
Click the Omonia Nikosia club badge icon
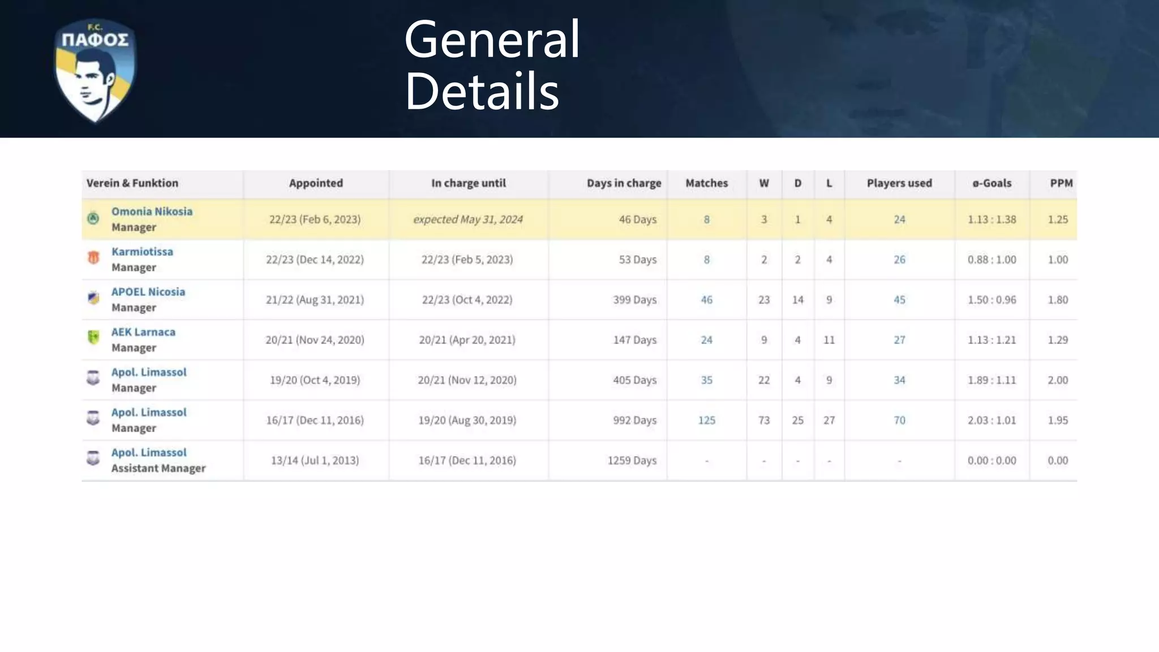point(93,218)
